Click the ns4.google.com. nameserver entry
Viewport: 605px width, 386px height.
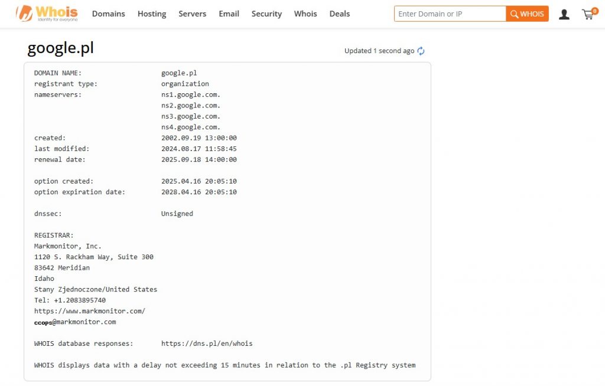pos(191,127)
